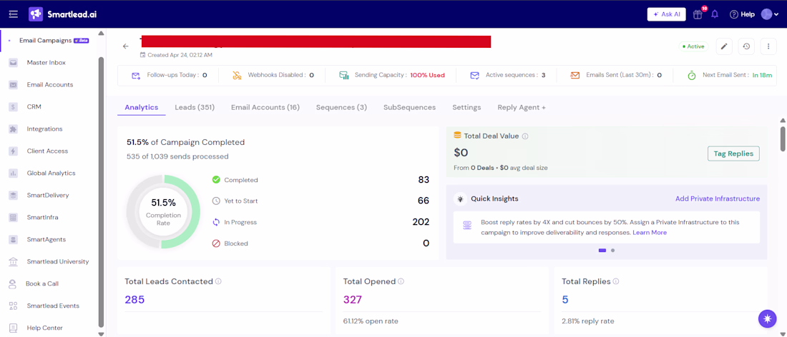The width and height of the screenshot is (787, 337).
Task: Click Add Private Infrastructure link
Action: (x=718, y=198)
